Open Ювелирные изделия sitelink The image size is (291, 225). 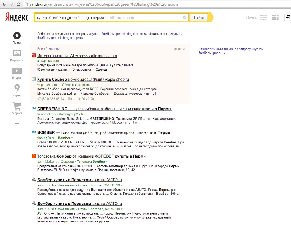coord(52,69)
